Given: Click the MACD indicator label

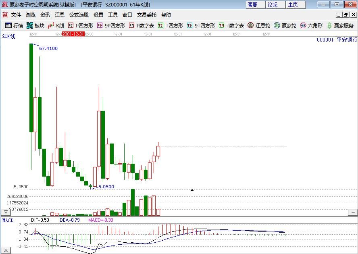Looking at the screenshot, I should coord(8,221).
